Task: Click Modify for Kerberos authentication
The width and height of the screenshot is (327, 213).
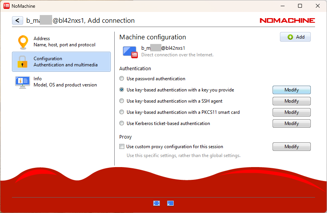Action: coord(291,123)
